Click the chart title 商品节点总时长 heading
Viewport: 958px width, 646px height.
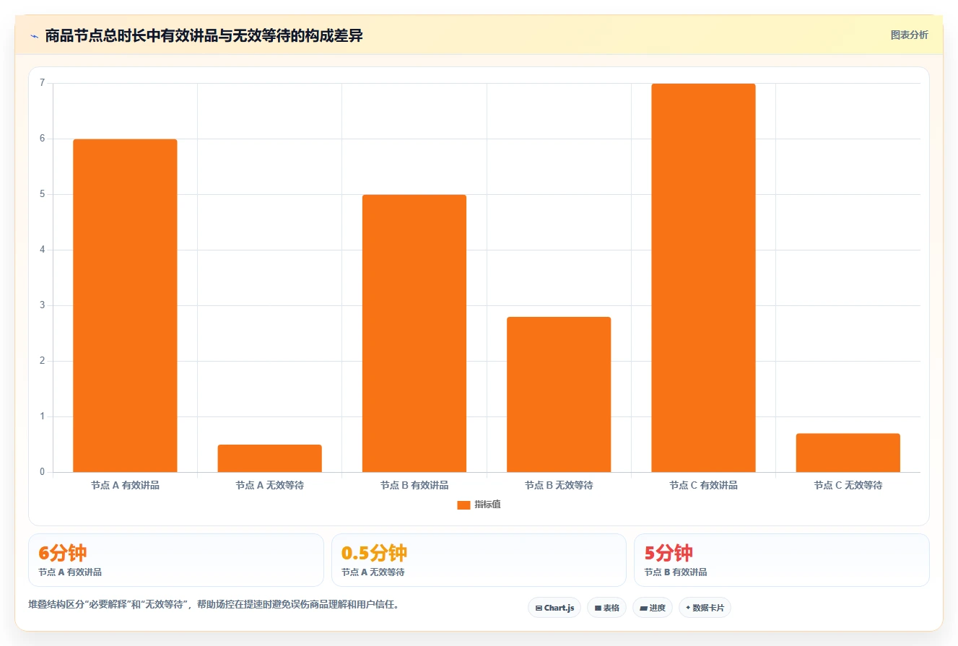pos(204,36)
